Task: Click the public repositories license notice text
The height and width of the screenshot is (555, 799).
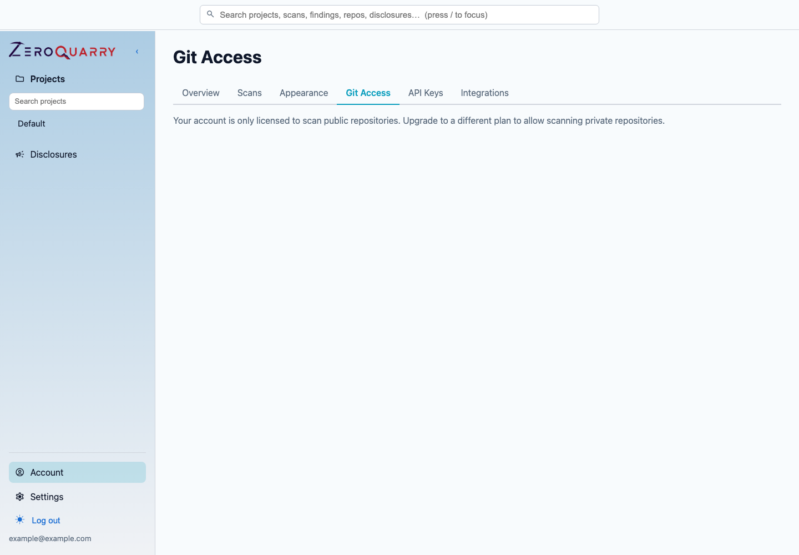Action: pyautogui.click(x=419, y=121)
